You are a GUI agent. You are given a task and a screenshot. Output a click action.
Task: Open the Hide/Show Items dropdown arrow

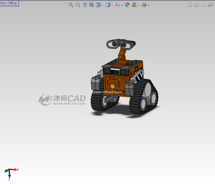tap(122, 5)
